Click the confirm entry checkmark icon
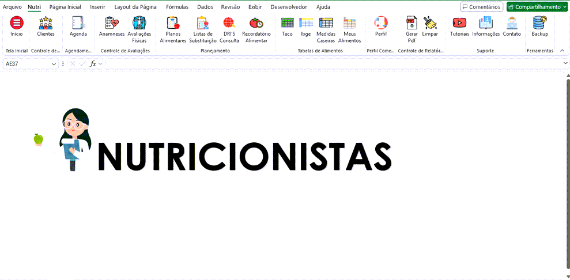The height and width of the screenshot is (280, 570). (x=82, y=64)
